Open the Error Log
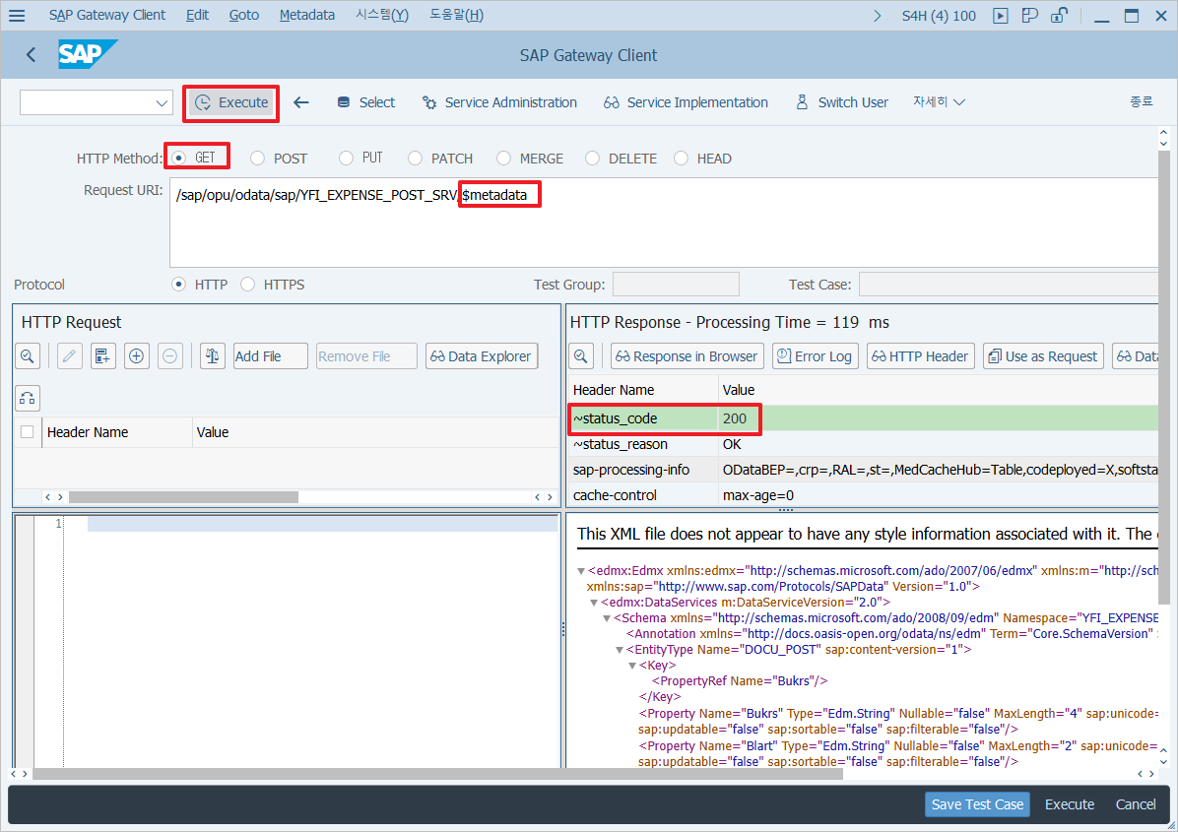 click(816, 355)
